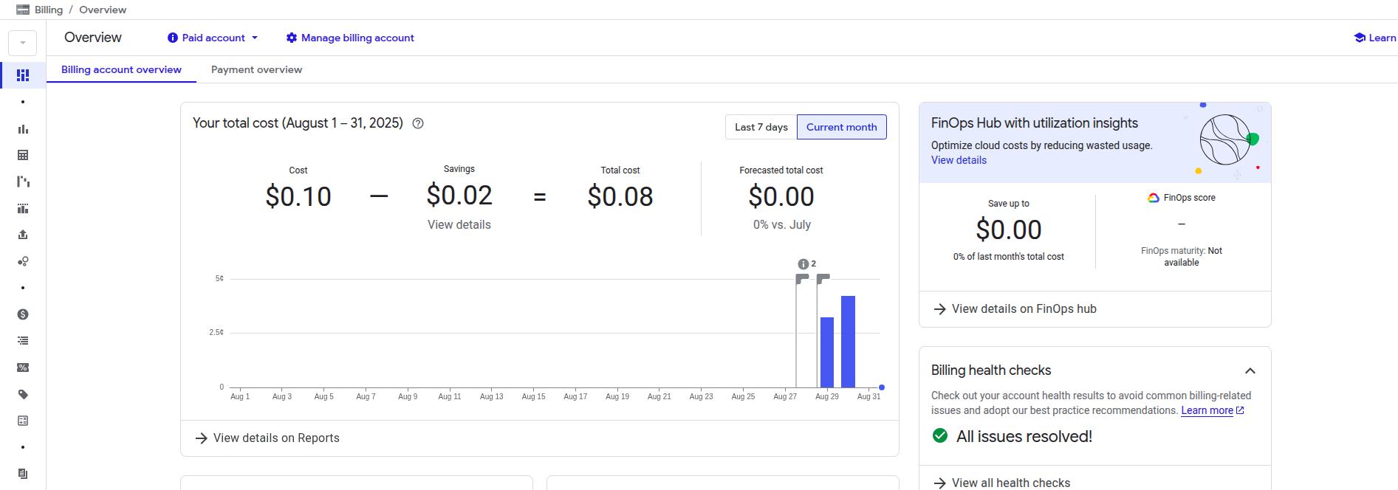Open Reports bar chart icon in sidebar
This screenshot has height=490, width=1398.
click(x=23, y=129)
